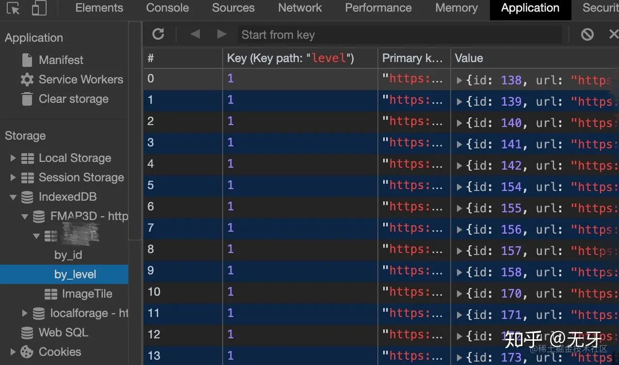
Task: Show the next page of entries
Action: click(x=222, y=34)
